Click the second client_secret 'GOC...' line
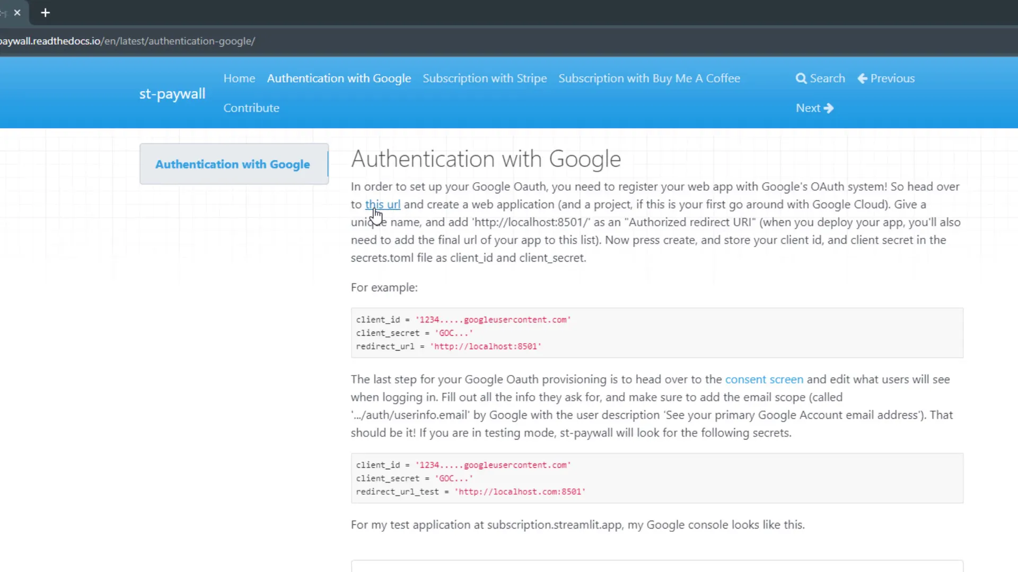The image size is (1018, 572). click(415, 478)
